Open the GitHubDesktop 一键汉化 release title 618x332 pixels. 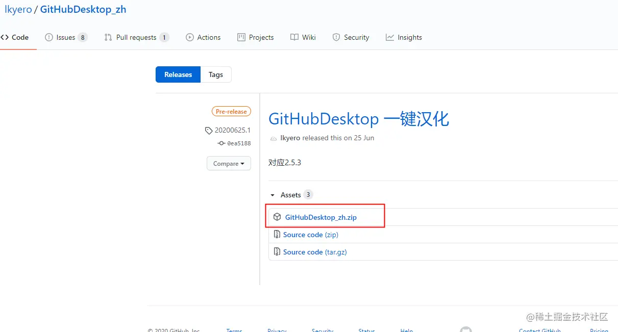point(359,119)
